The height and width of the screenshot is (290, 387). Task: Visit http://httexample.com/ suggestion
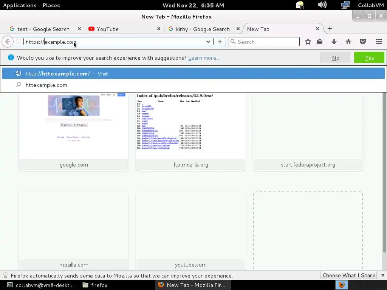[193, 74]
